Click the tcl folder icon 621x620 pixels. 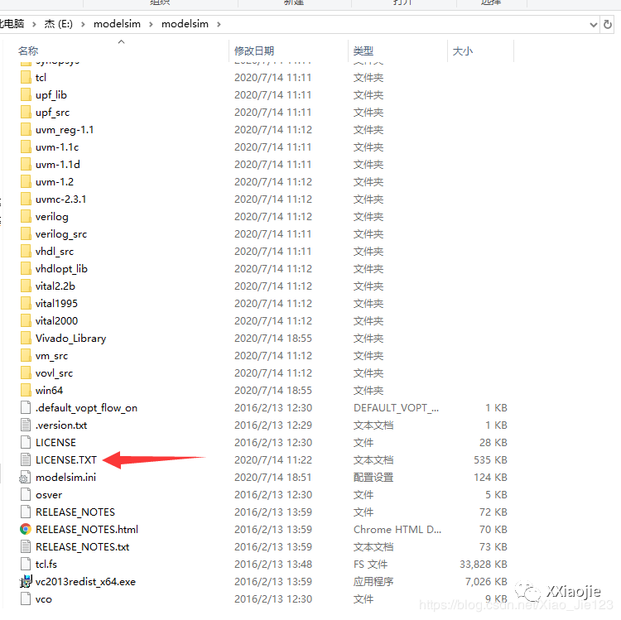click(x=26, y=77)
